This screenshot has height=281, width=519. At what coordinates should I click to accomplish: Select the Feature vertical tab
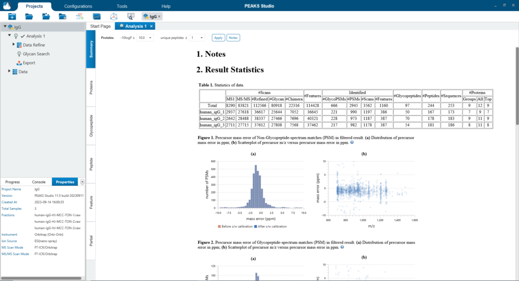pos(91,203)
